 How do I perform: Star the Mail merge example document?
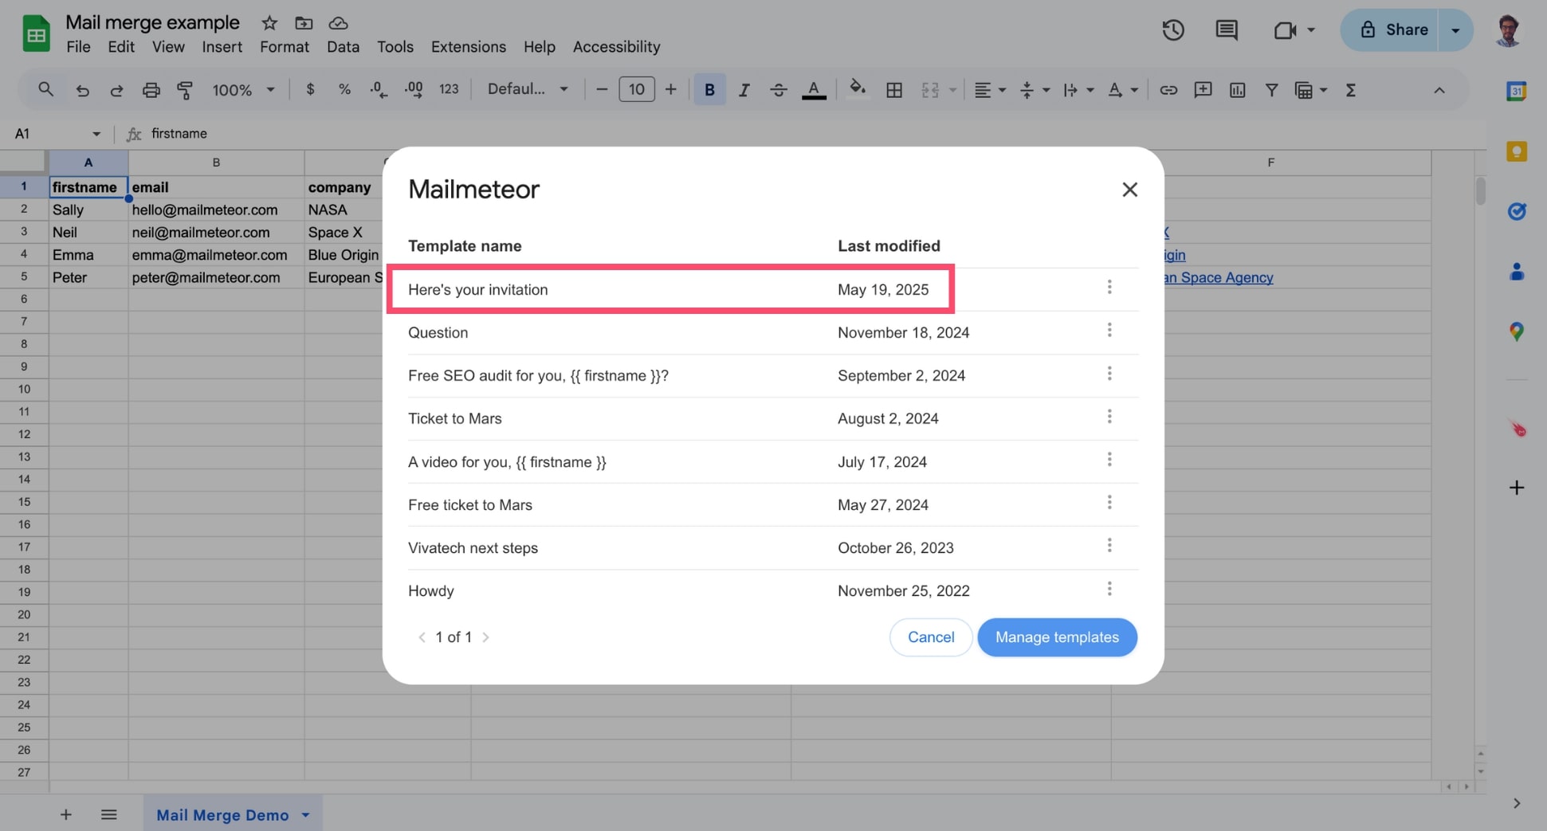269,22
